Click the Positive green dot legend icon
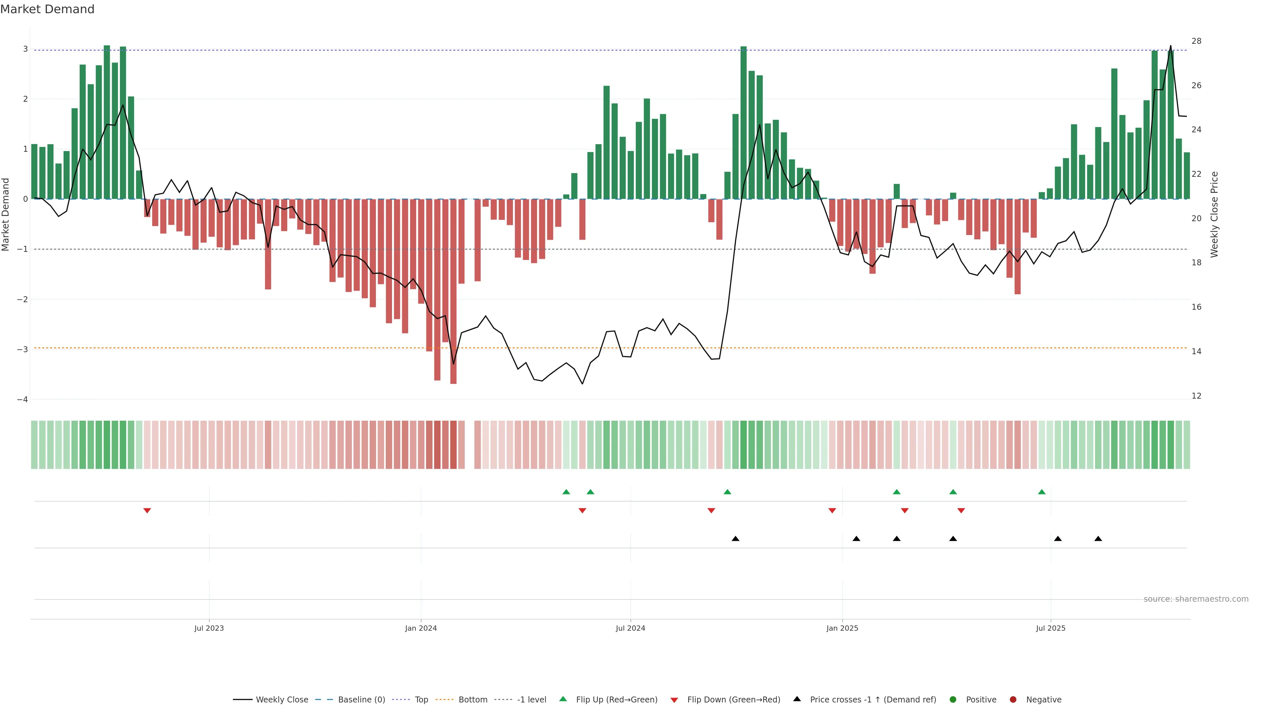The width and height of the screenshot is (1265, 711). (953, 700)
